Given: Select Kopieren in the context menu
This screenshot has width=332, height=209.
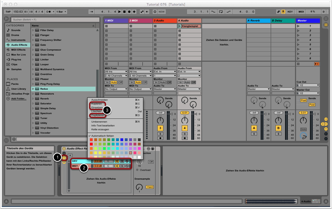Looking at the screenshot, I should tap(97, 104).
